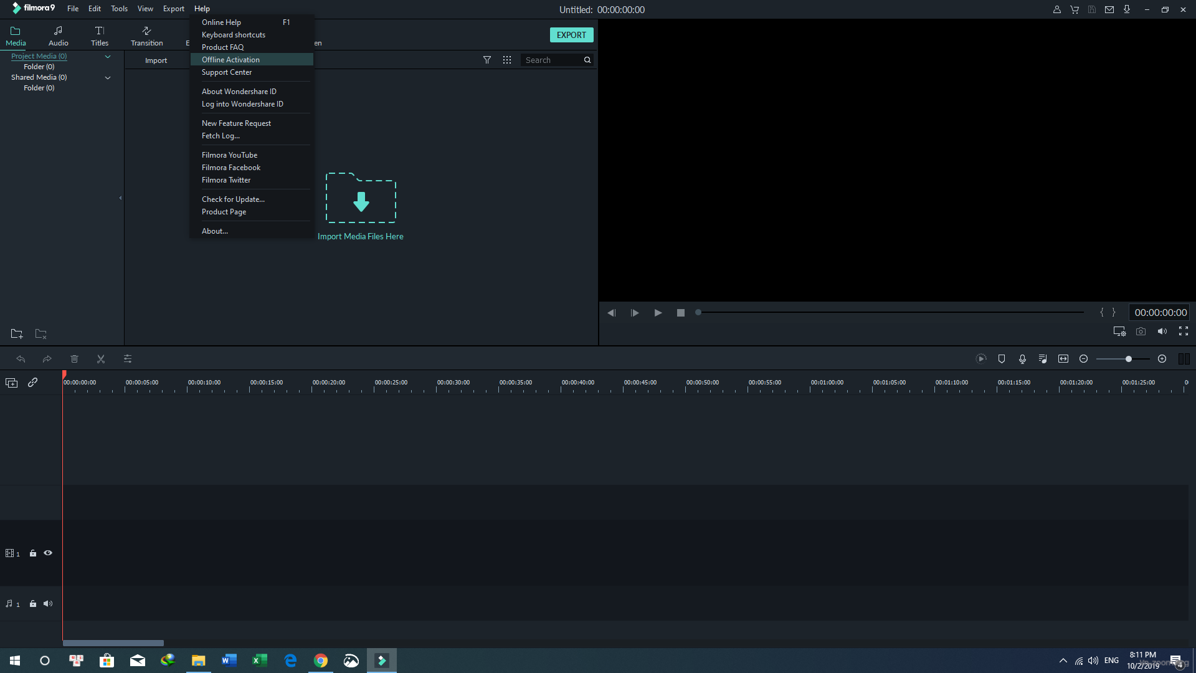Open the Tools menu
1196x673 pixels.
click(119, 9)
